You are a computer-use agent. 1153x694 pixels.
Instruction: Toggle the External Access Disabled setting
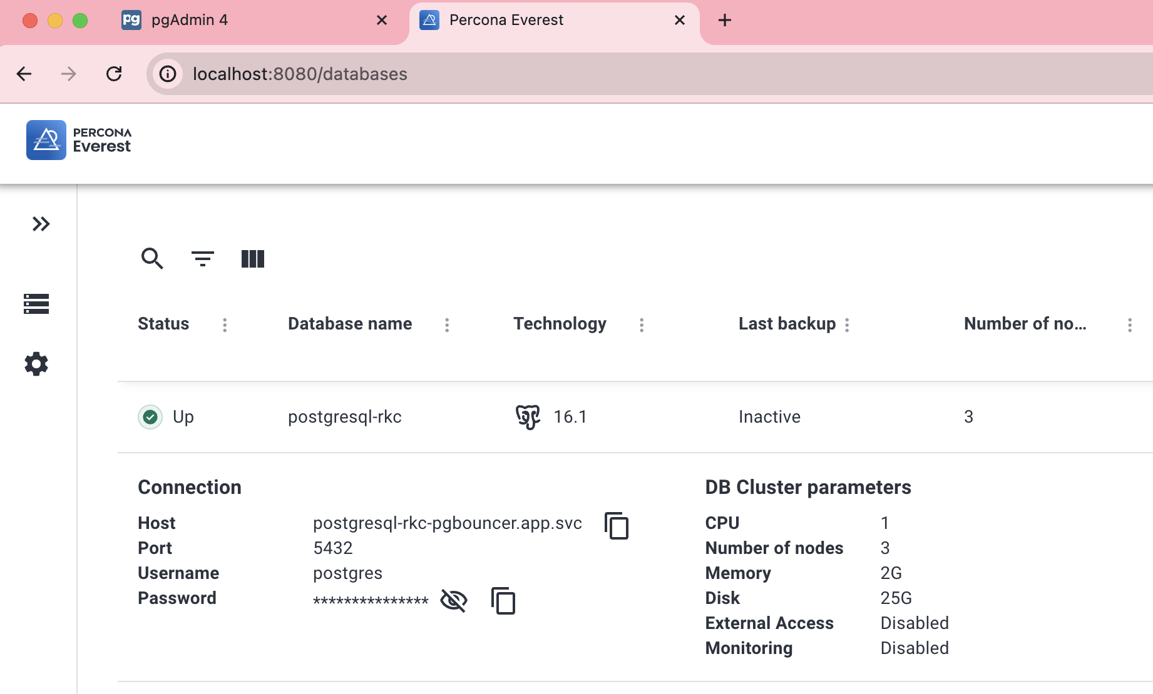pyautogui.click(x=915, y=623)
